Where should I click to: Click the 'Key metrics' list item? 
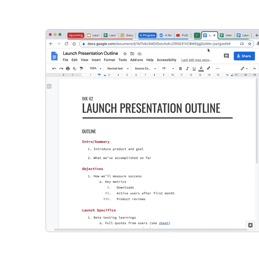tap(116, 182)
